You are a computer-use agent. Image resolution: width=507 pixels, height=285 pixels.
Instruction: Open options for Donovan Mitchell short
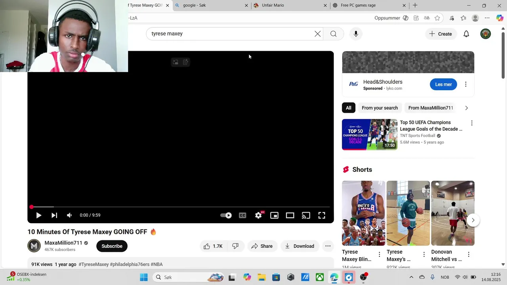[469, 255]
